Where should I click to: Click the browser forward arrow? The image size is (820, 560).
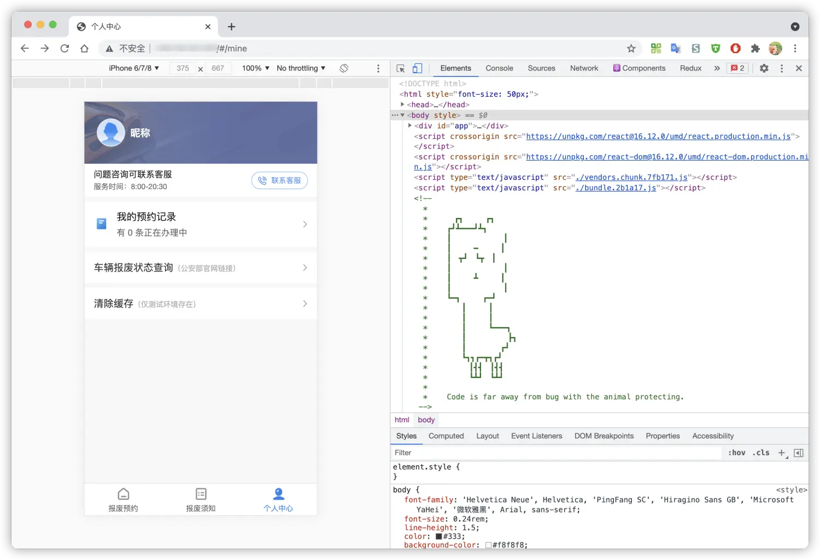(x=45, y=49)
